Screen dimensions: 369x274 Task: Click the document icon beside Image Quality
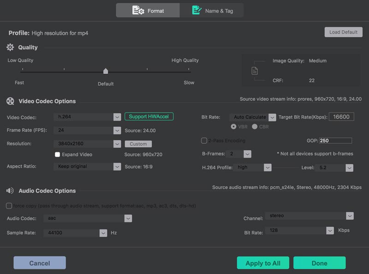click(x=255, y=71)
